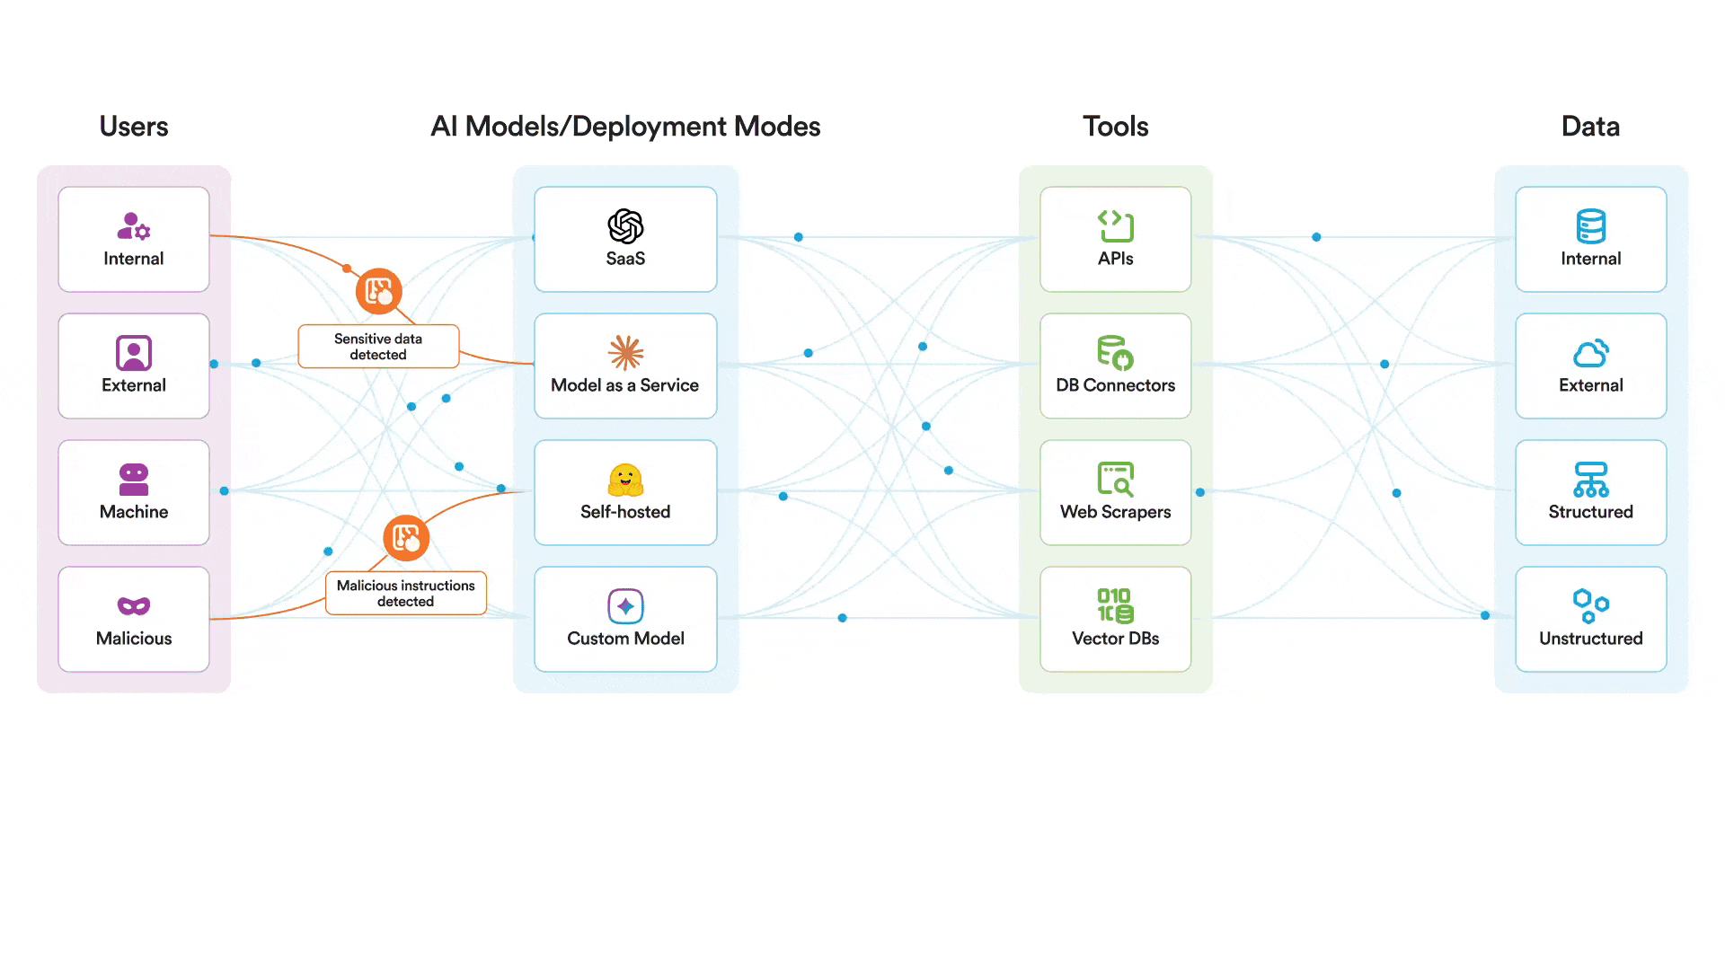Viewport: 1725px width, 970px height.
Task: Click the DB Connectors database plug icon
Action: (x=1115, y=353)
